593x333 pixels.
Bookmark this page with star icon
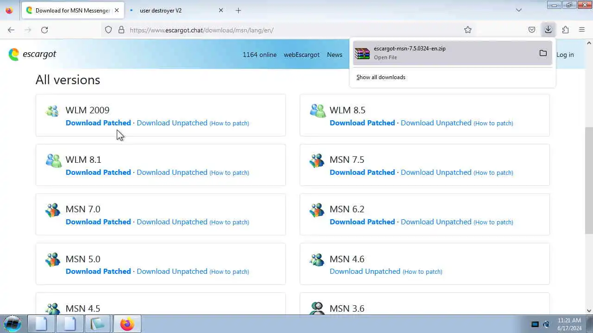point(468,30)
